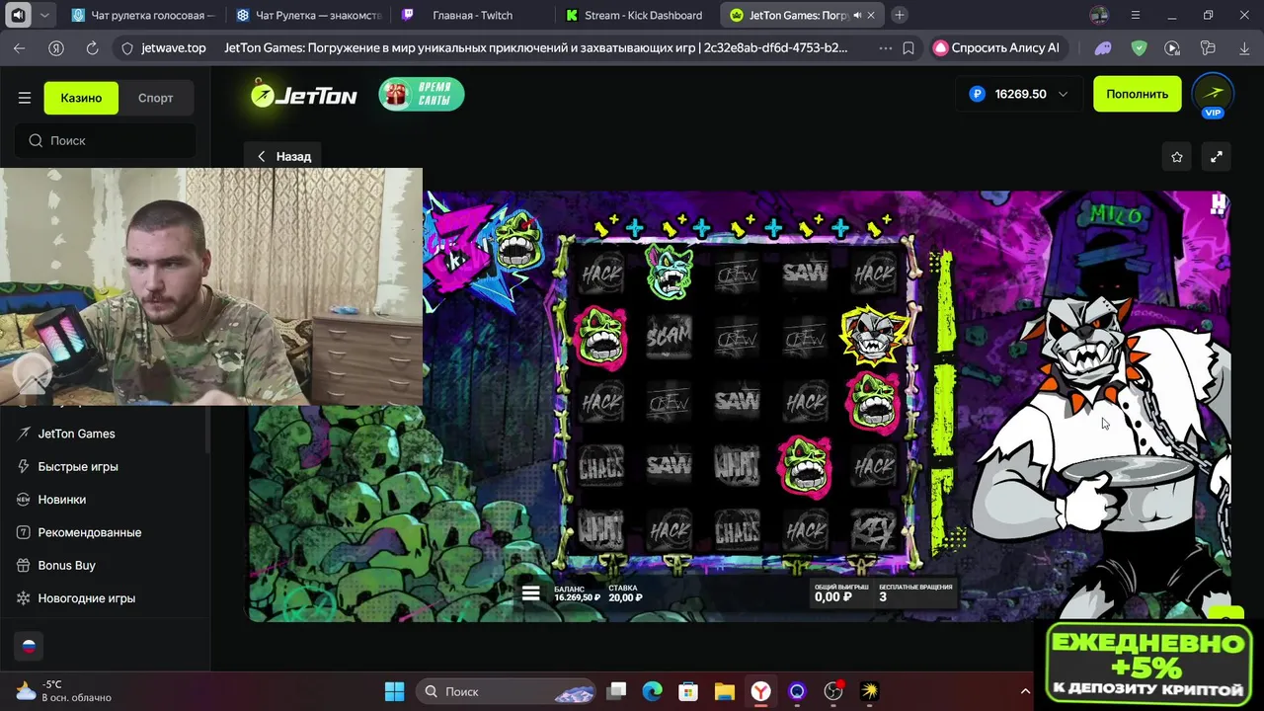Image resolution: width=1264 pixels, height=711 pixels.
Task: Open Новогодние игры sidebar category
Action: [86, 598]
